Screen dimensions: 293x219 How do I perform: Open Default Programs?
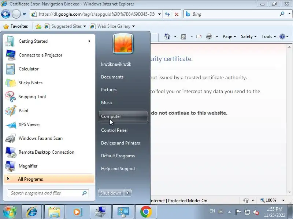[x=118, y=156]
